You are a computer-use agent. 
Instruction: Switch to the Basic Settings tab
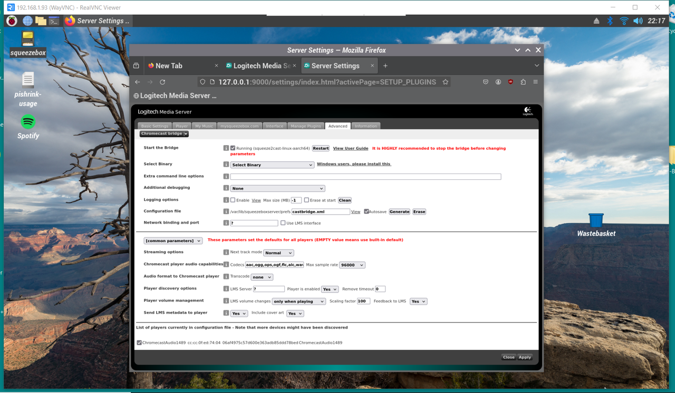tap(155, 126)
